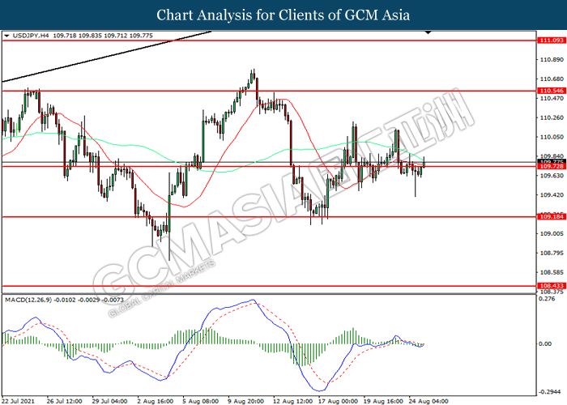Click the 110.050 price axis value
This screenshot has width=567, height=405.
pyautogui.click(x=552, y=137)
